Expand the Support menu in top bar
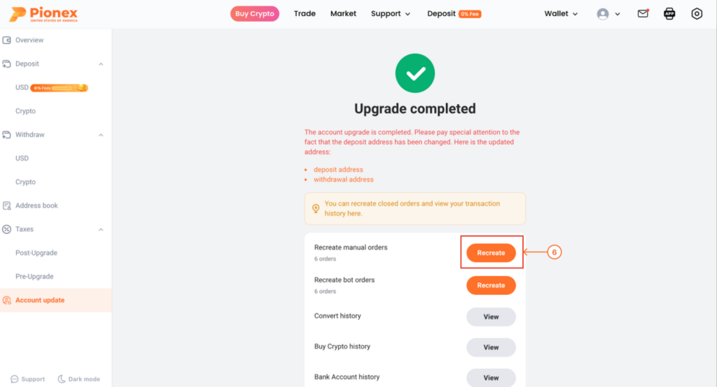The height and width of the screenshot is (387, 717). 391,14
